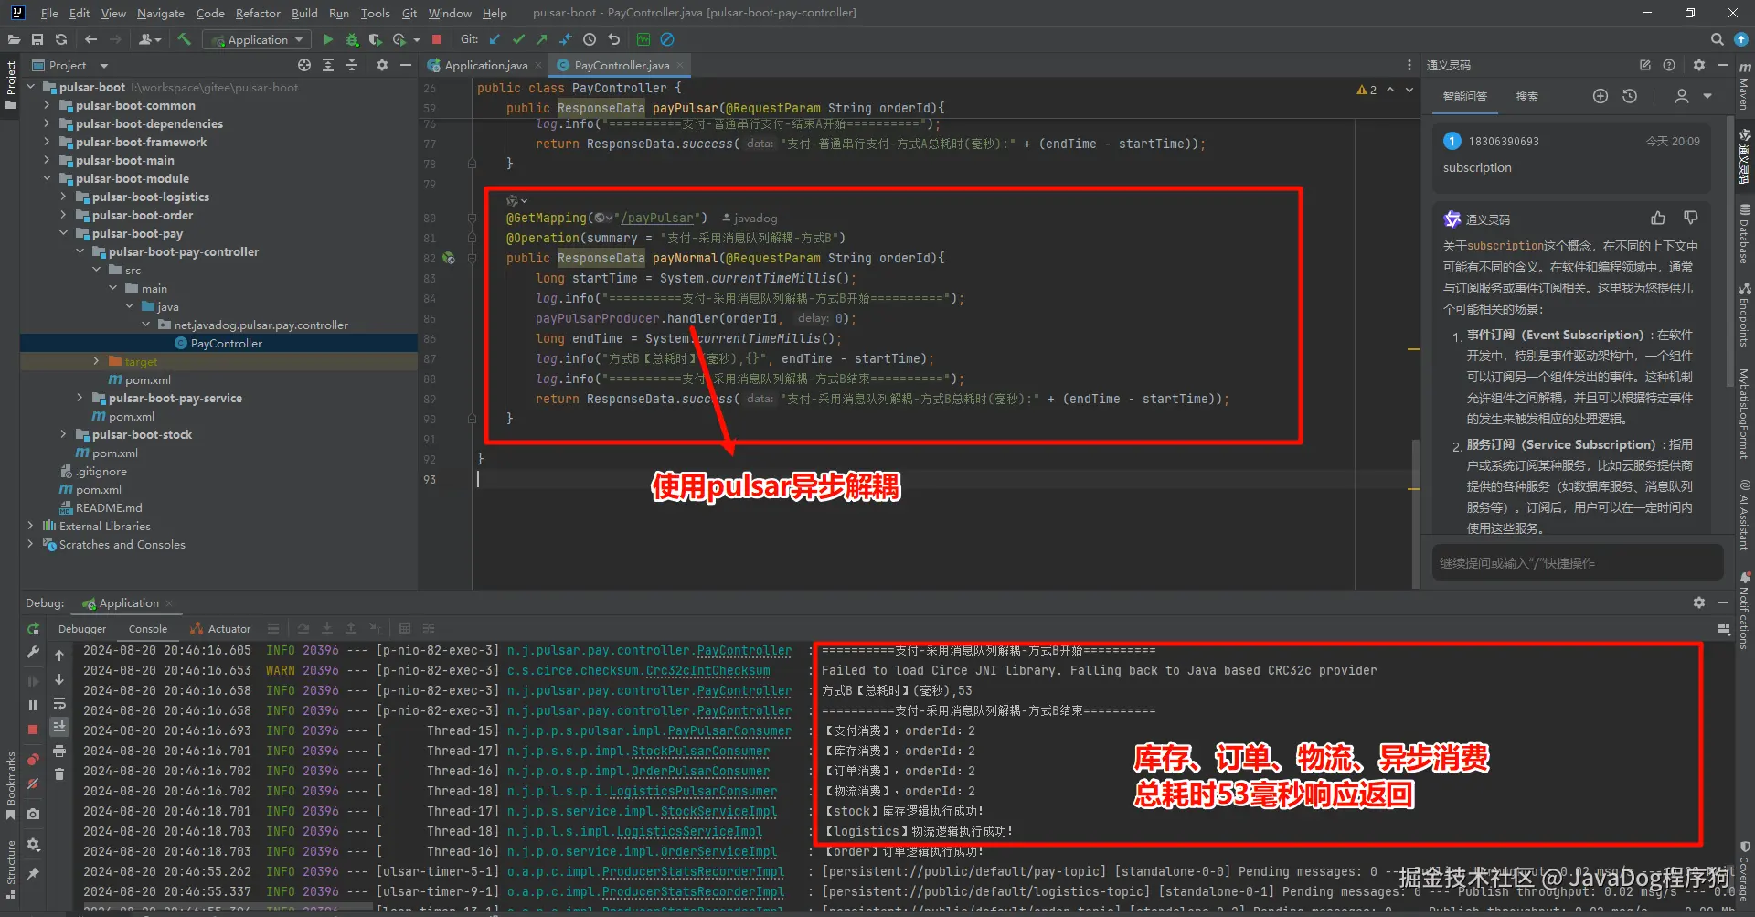Print console output icon
Viewport: 1755px width, 917px height.
click(x=59, y=751)
